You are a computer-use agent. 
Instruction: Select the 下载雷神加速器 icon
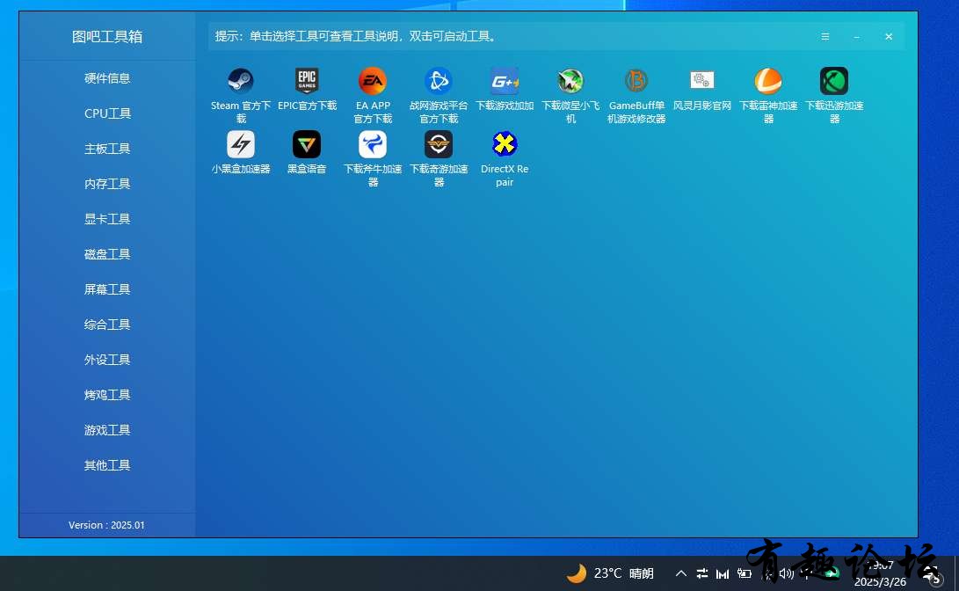768,80
